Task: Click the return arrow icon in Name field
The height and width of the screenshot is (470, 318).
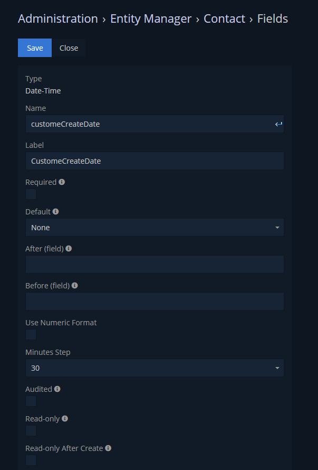Action: pyautogui.click(x=278, y=124)
